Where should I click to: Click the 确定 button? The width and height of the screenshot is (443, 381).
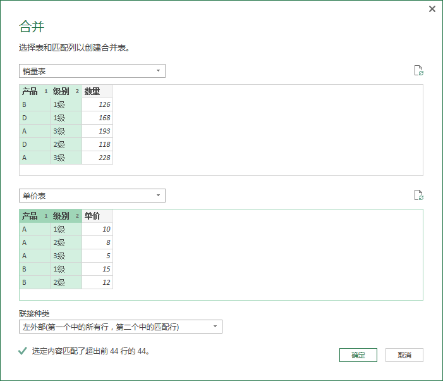coord(358,355)
